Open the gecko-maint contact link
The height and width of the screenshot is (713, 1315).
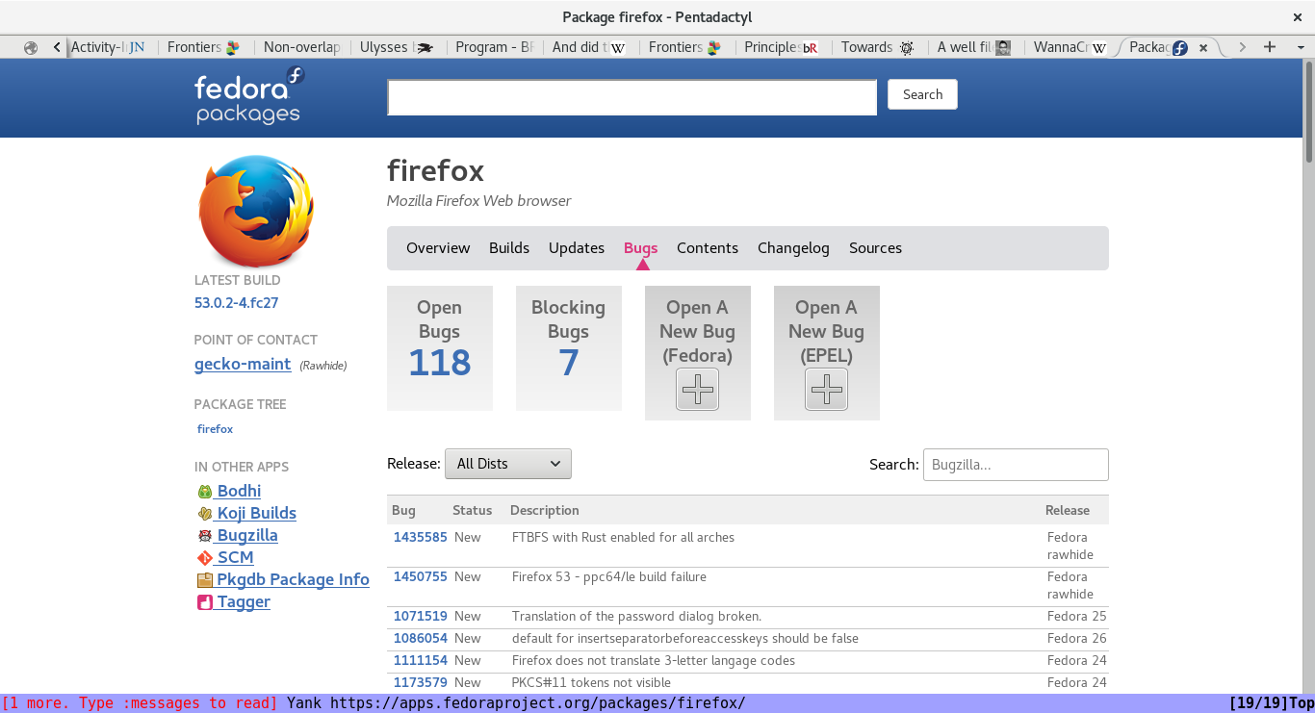[x=243, y=365]
